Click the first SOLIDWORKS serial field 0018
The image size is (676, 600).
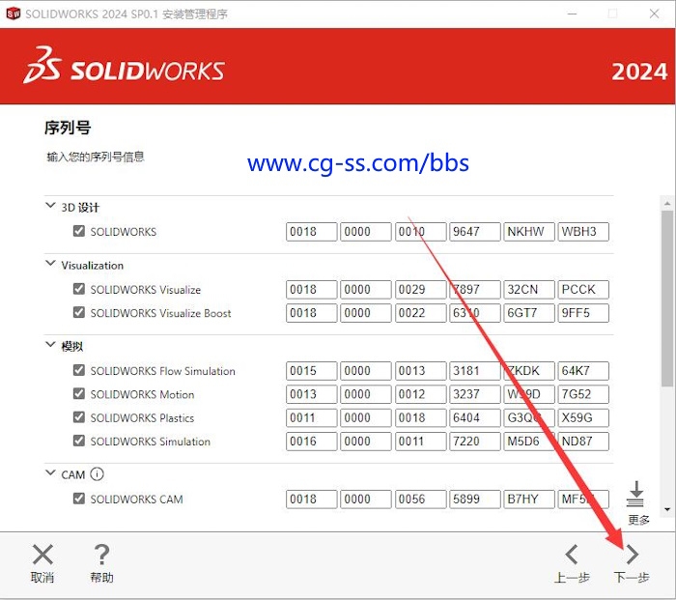click(x=311, y=232)
